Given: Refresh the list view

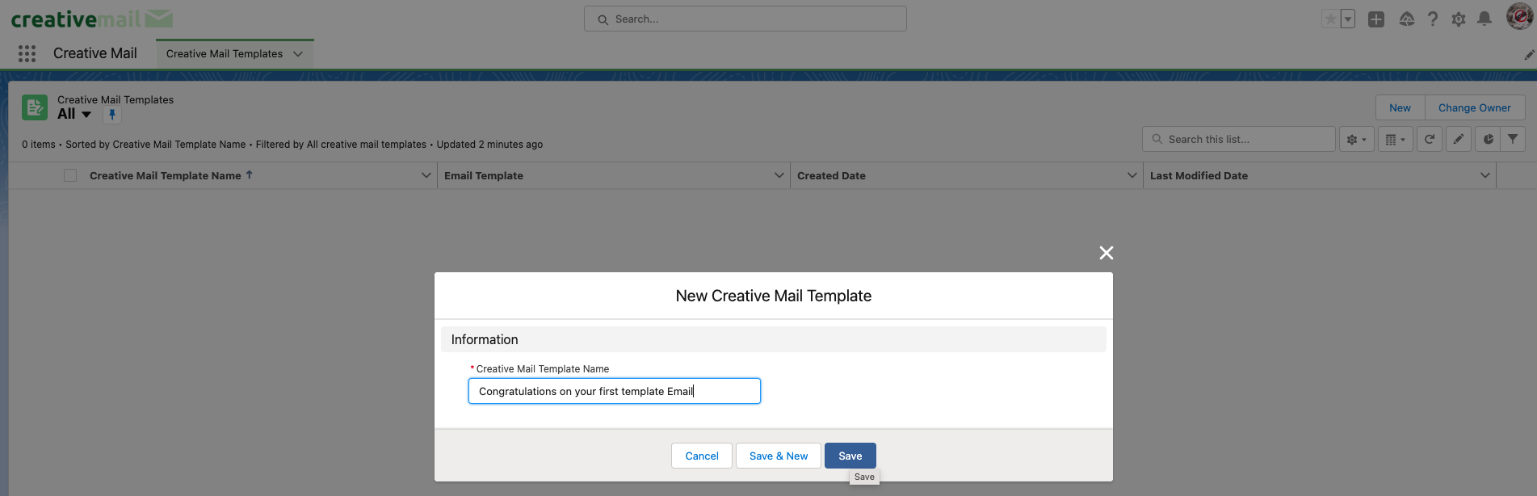Looking at the screenshot, I should pyautogui.click(x=1430, y=139).
